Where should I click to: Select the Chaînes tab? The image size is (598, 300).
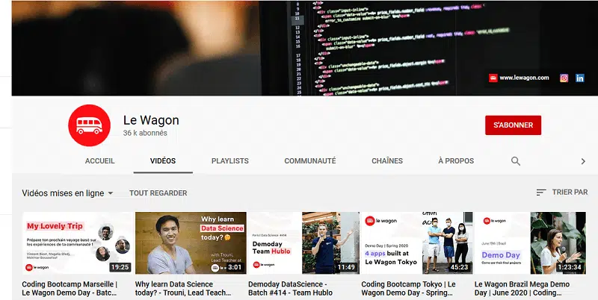click(387, 161)
